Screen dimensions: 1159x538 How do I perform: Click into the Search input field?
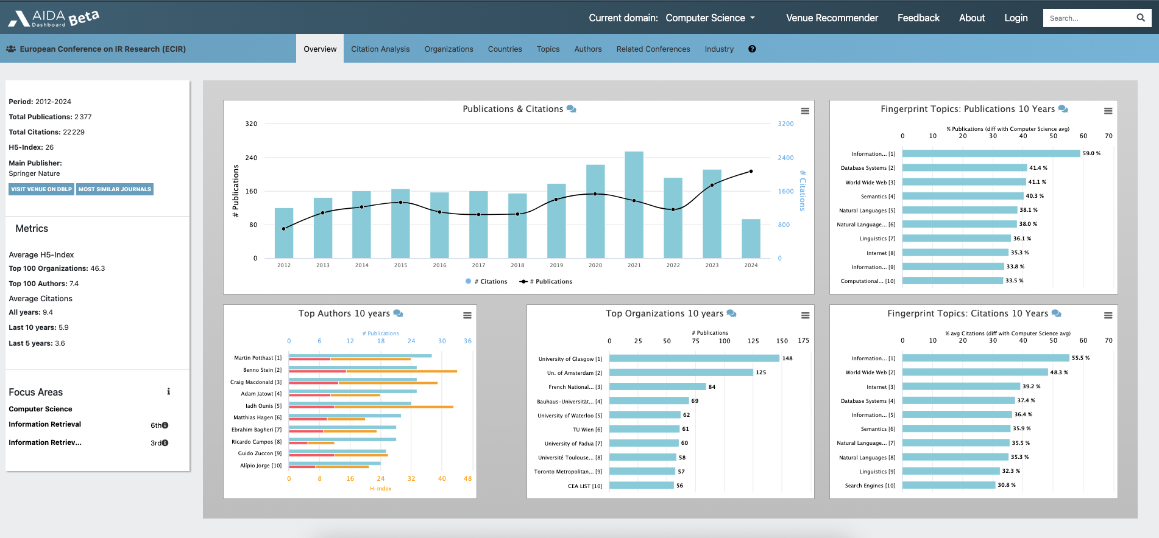point(1087,18)
